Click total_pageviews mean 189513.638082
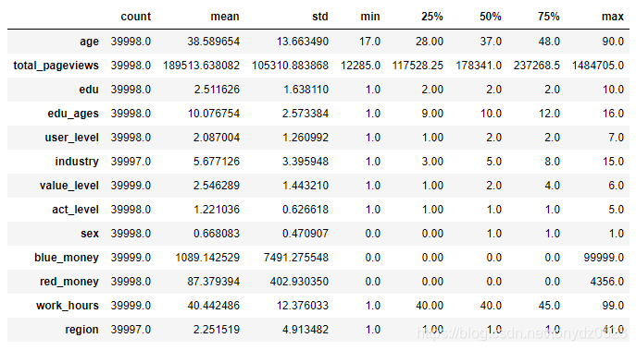The width and height of the screenshot is (636, 350). pyautogui.click(x=201, y=66)
